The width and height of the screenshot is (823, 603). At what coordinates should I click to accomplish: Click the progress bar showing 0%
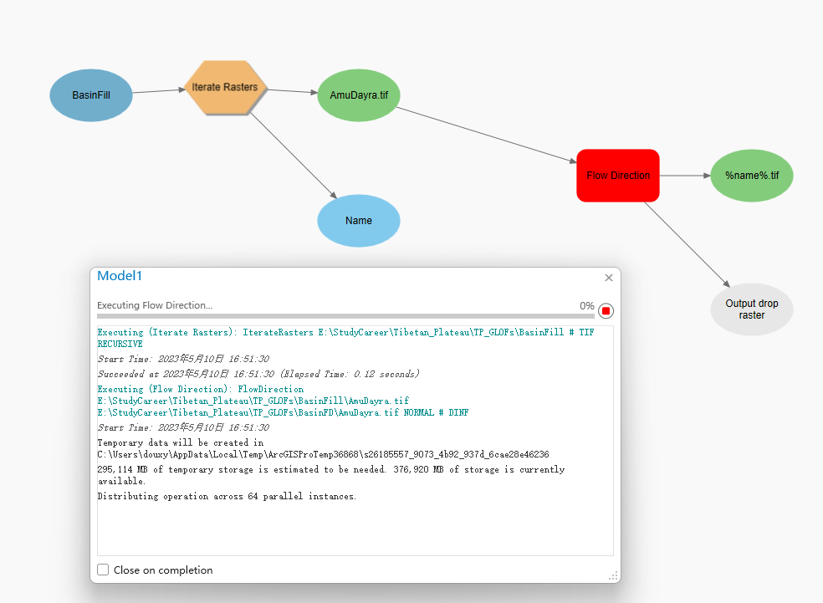tap(343, 316)
